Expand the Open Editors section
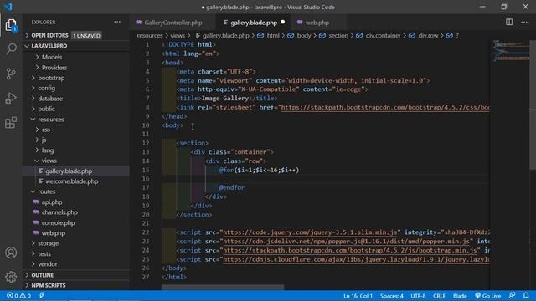536x301 pixels. 49,35
